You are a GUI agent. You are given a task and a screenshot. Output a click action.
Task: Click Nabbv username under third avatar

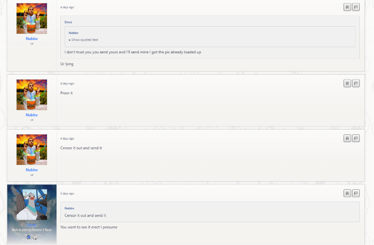pos(32,170)
